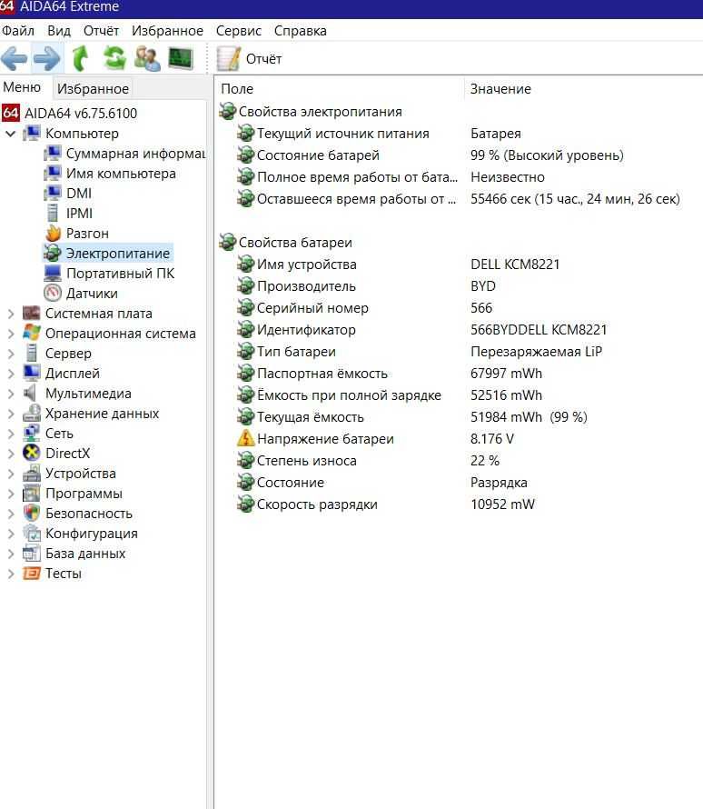This screenshot has width=703, height=809.
Task: Select the Серийный номер row
Action: pos(459,307)
